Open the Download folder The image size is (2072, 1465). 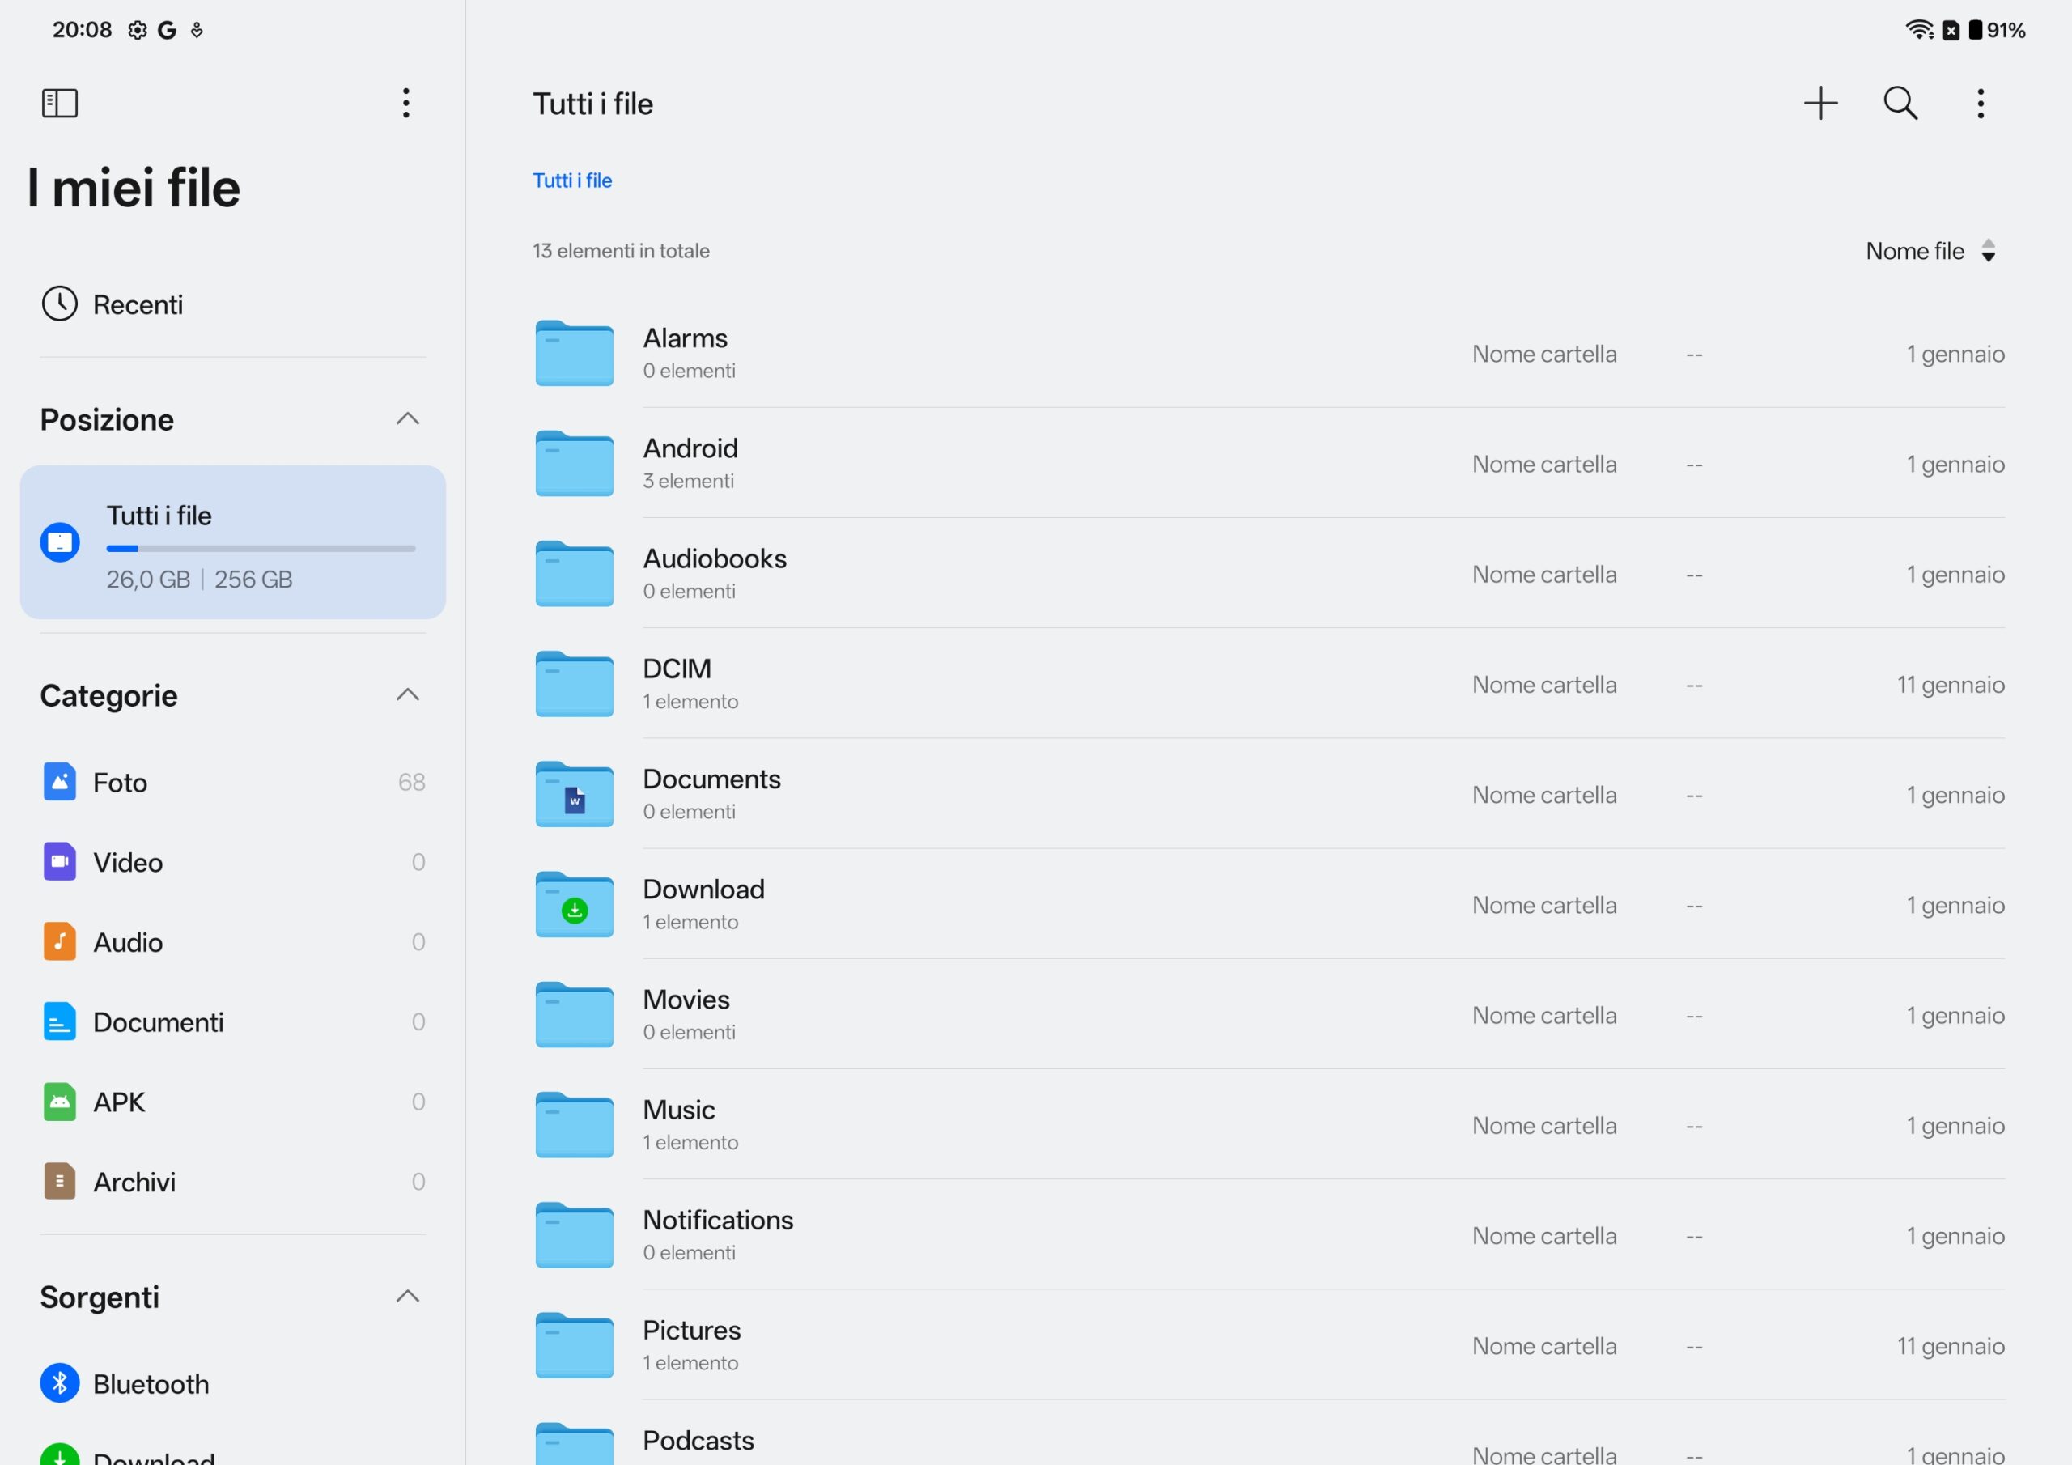click(703, 903)
